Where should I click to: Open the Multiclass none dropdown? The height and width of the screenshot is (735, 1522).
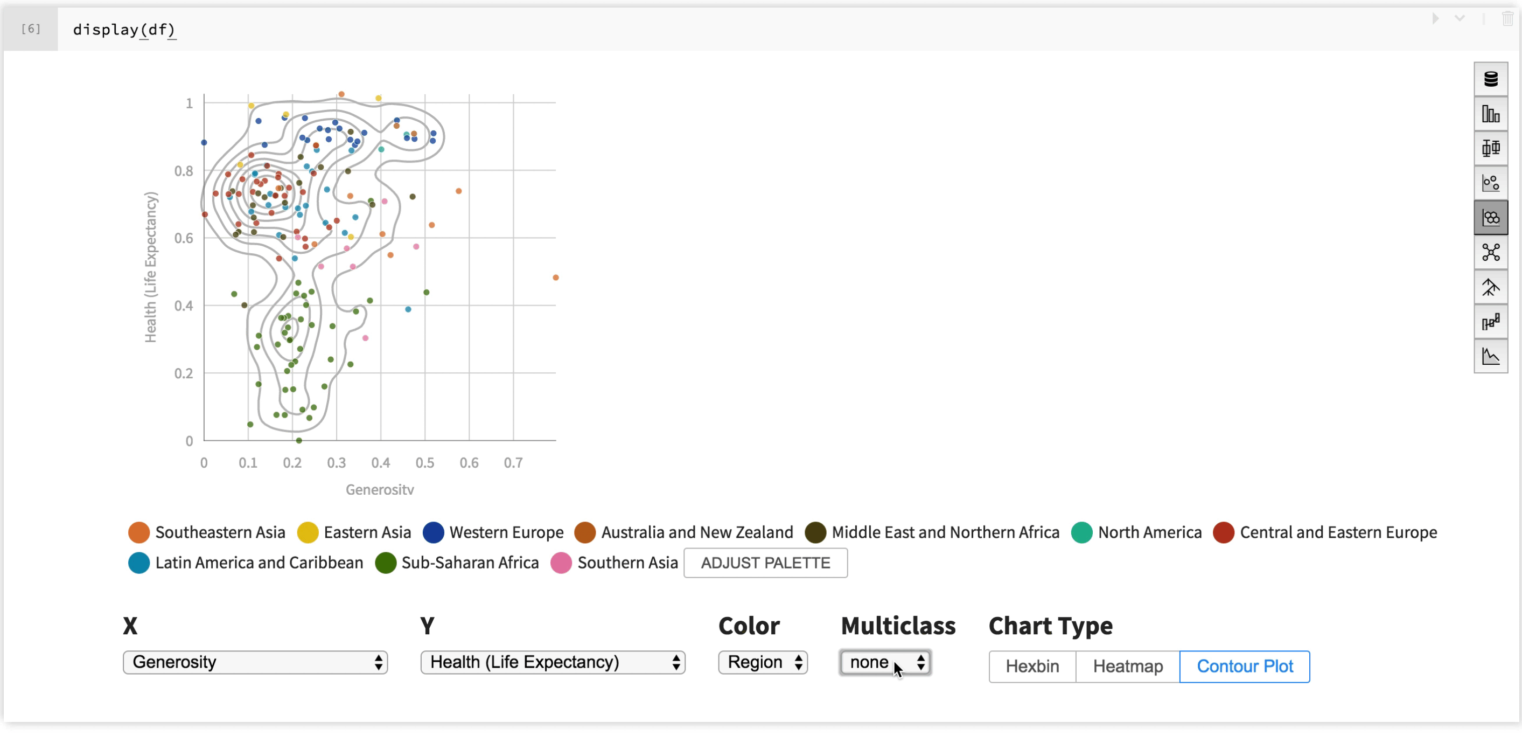click(x=883, y=662)
